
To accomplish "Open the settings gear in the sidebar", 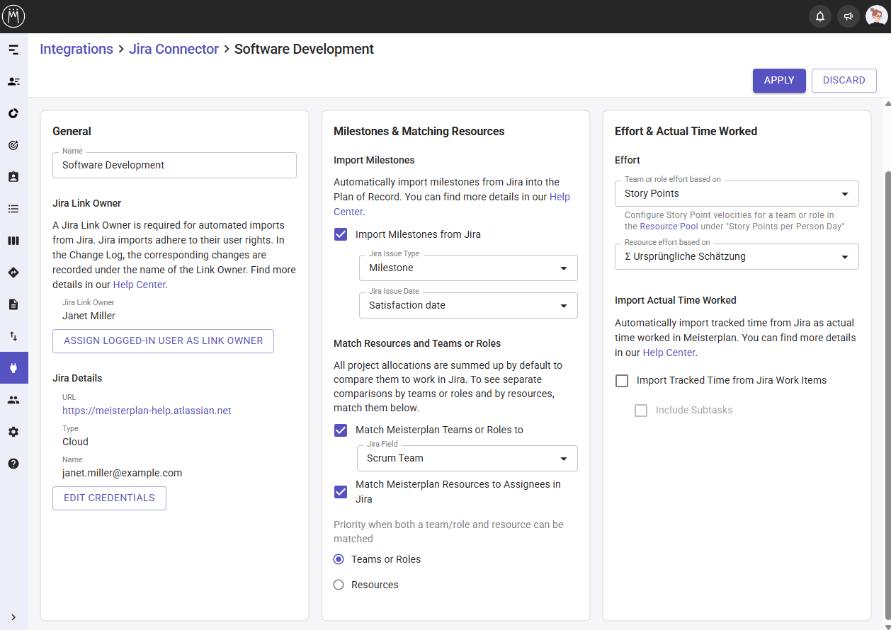I will point(13,432).
